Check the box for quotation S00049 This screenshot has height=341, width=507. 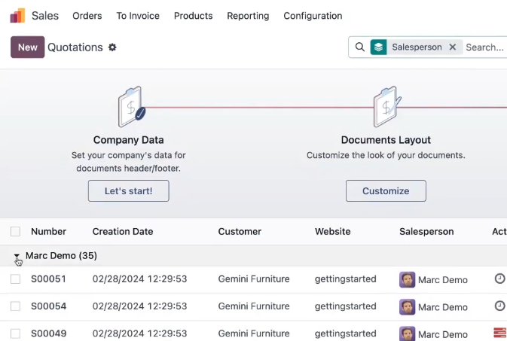15,333
